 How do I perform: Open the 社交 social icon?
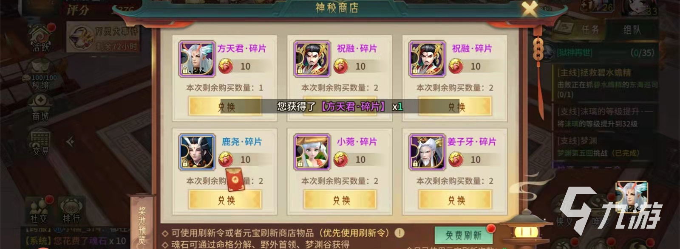tap(39, 210)
